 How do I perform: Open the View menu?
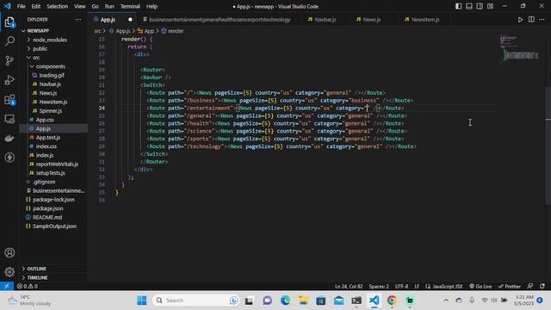pyautogui.click(x=80, y=6)
